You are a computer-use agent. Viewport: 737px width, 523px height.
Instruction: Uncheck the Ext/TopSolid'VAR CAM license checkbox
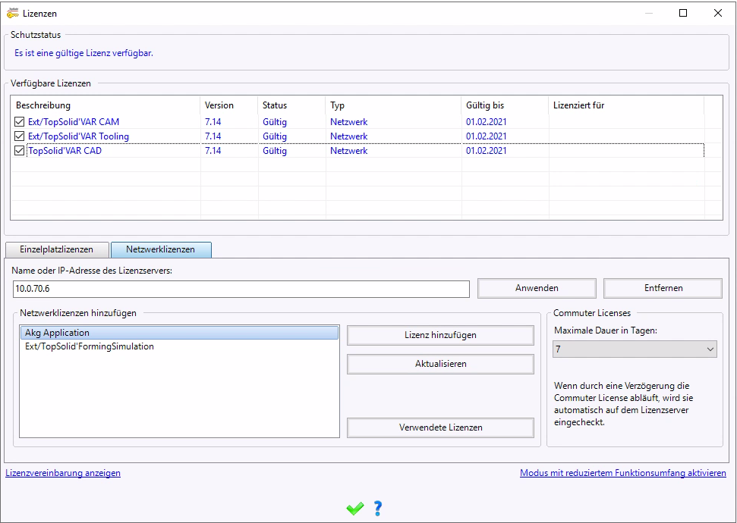click(x=19, y=122)
